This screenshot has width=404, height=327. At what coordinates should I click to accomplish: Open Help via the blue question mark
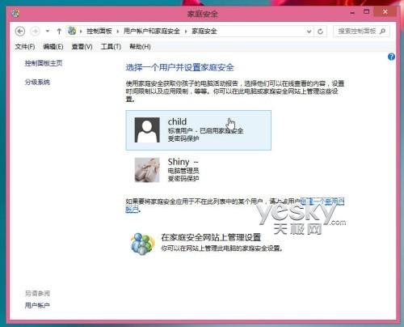pos(391,57)
